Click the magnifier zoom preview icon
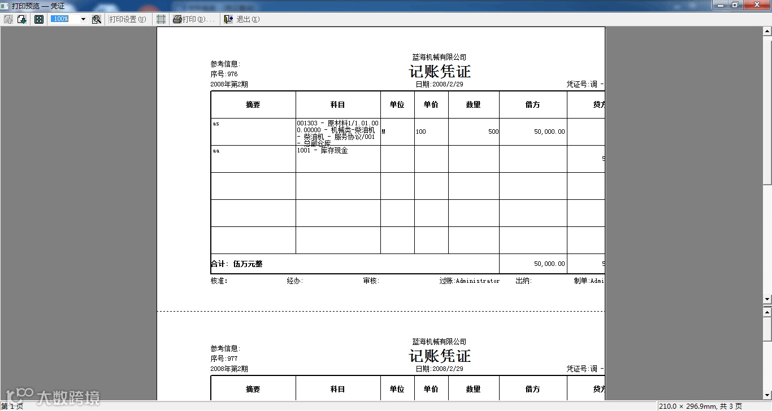The width and height of the screenshot is (772, 411). click(97, 19)
